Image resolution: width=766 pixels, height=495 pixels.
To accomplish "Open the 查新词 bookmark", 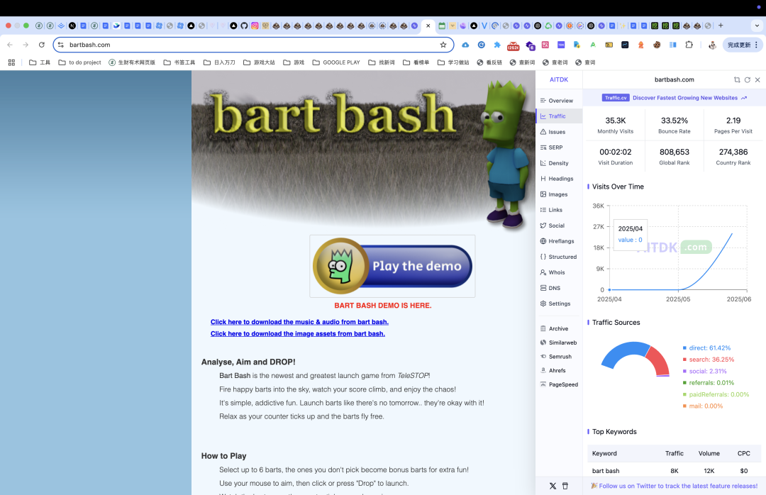I will pos(522,62).
